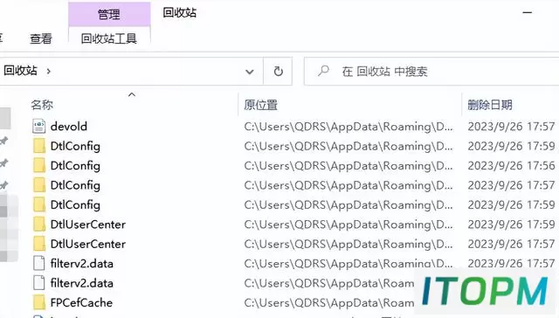Click the sort arrow above the 名称 column
559x318 pixels.
point(132,94)
